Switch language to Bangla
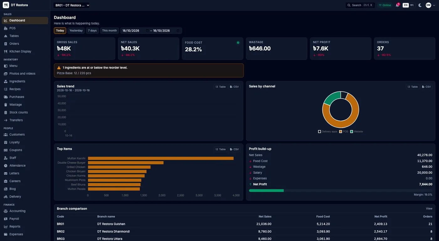The image size is (439, 241). [x=412, y=5]
